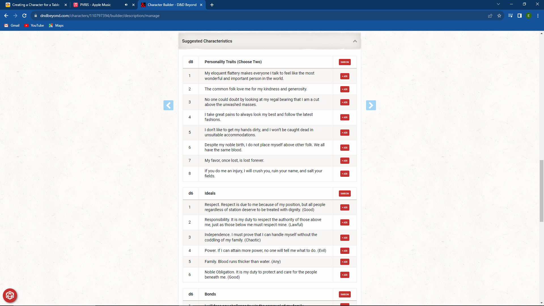Click the share icon in the address bar
Viewport: 544px width, 306px height.
tap(490, 16)
